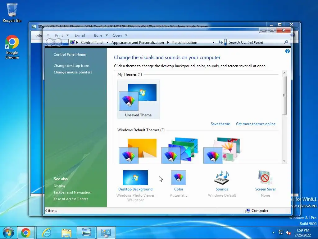Launch Internet Explorer from taskbar
The width and height of the screenshot is (318, 239).
pyautogui.click(x=47, y=232)
